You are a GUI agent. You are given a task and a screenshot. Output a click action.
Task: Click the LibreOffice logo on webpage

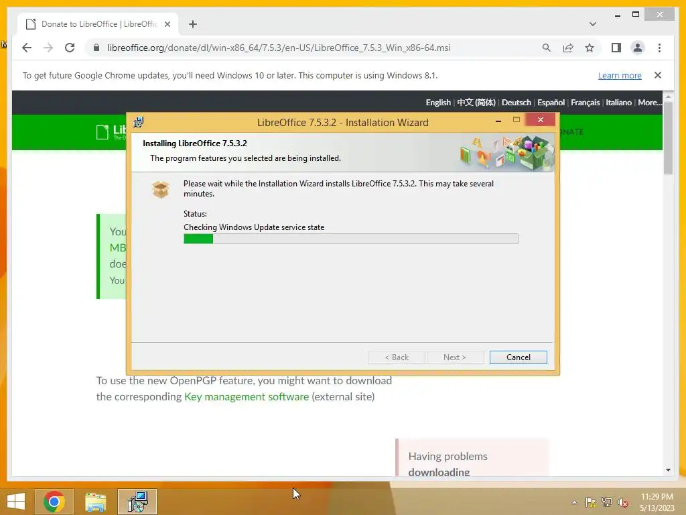(112, 131)
